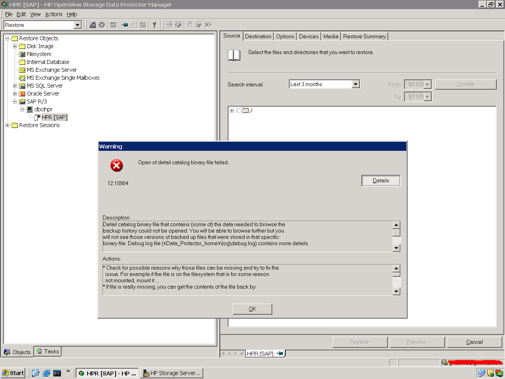Switch to the Devices tab
505x379 pixels.
click(309, 36)
